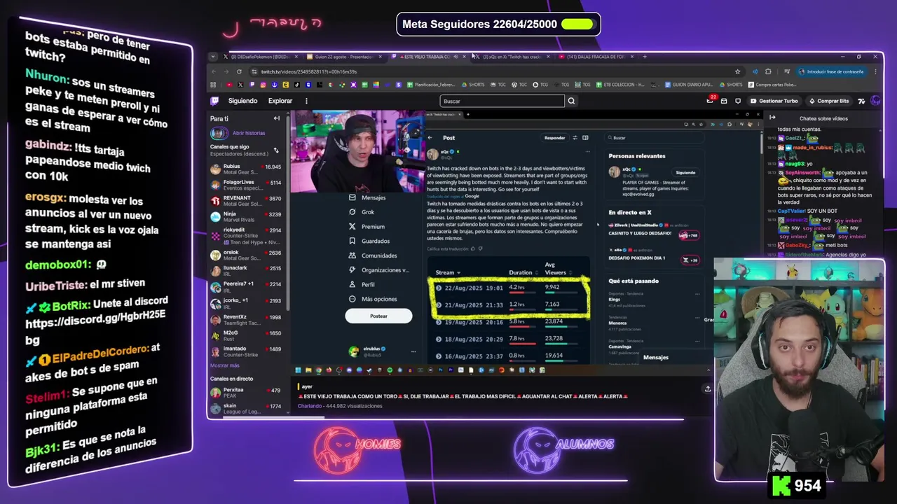
Task: Switch to DALAS FRACASA browser tab
Action: click(594, 57)
